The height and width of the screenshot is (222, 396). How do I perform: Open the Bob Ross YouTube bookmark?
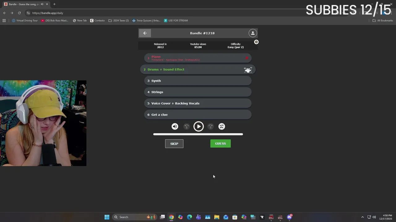click(x=55, y=21)
